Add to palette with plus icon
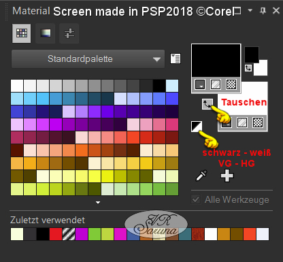The height and width of the screenshot is (262, 283). 227,176
